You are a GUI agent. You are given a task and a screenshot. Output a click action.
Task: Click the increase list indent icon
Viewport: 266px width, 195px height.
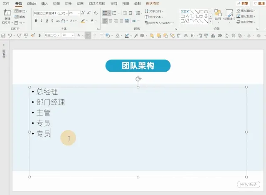(x=131, y=13)
